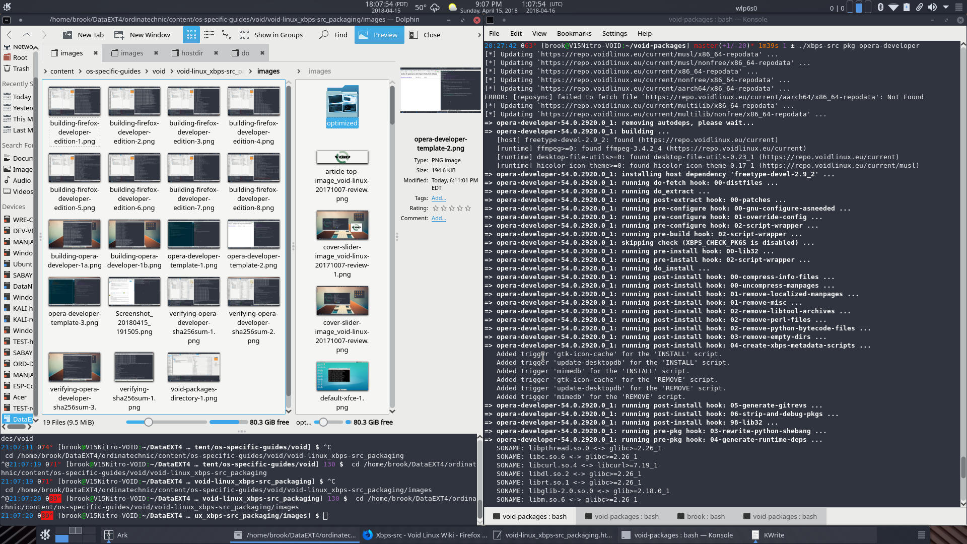Screen dimensions: 967x544
Task: Expand the Dolphin toolbar overflow chevron
Action: 479,35
